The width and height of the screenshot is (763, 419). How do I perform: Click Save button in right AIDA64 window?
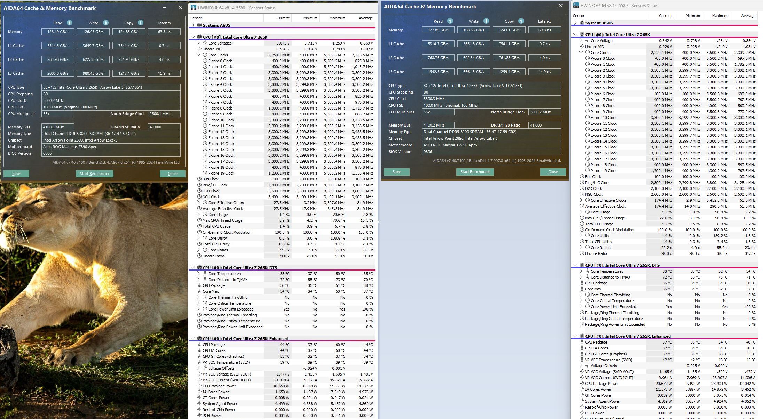click(x=396, y=172)
